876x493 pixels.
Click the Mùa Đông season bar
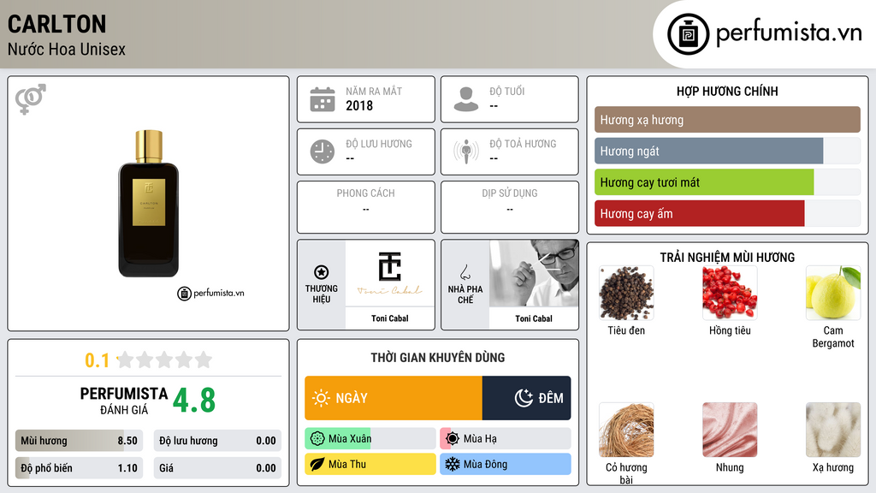(506, 464)
